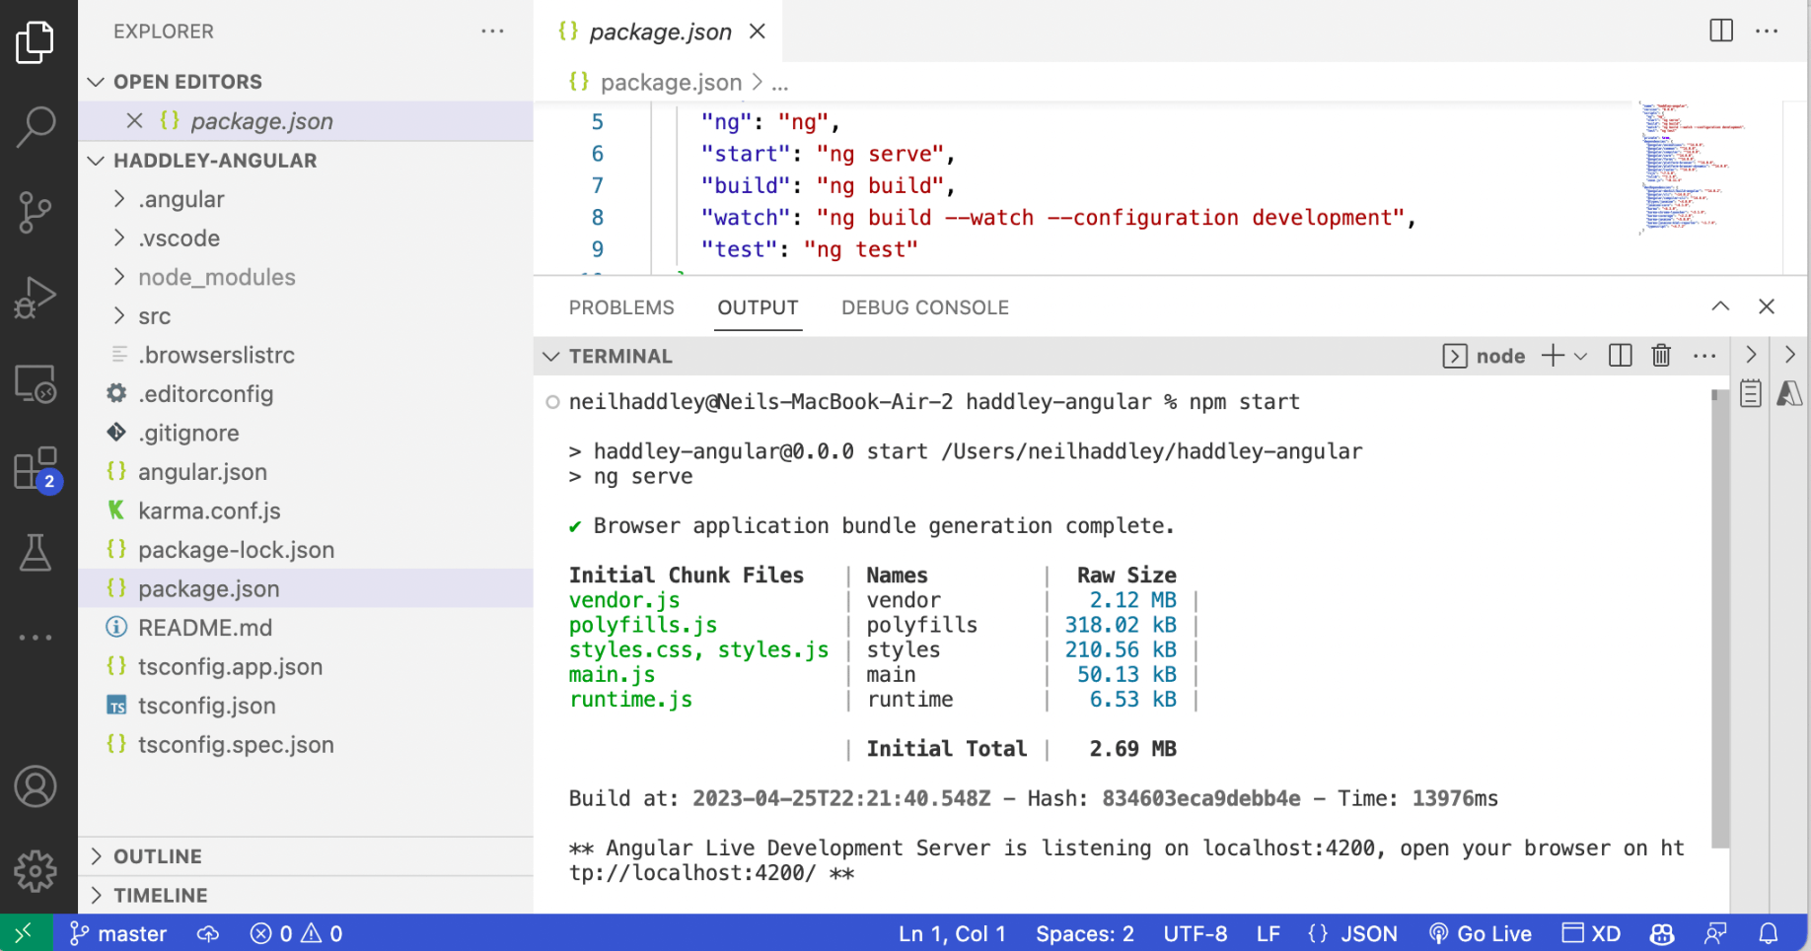Open the Search view in activity bar

pos(36,127)
